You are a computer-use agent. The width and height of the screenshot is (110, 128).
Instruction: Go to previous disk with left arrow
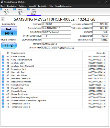(3, 19)
